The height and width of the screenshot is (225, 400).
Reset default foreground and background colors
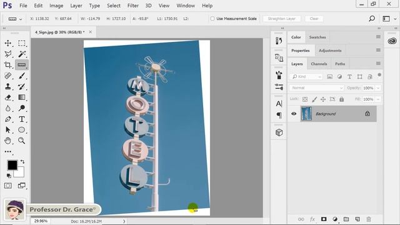click(9, 176)
